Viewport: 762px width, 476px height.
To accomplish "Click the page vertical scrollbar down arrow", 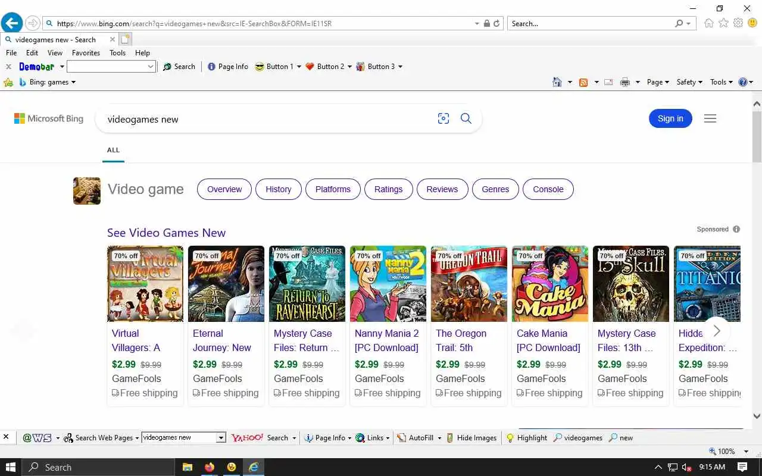I will point(757,416).
